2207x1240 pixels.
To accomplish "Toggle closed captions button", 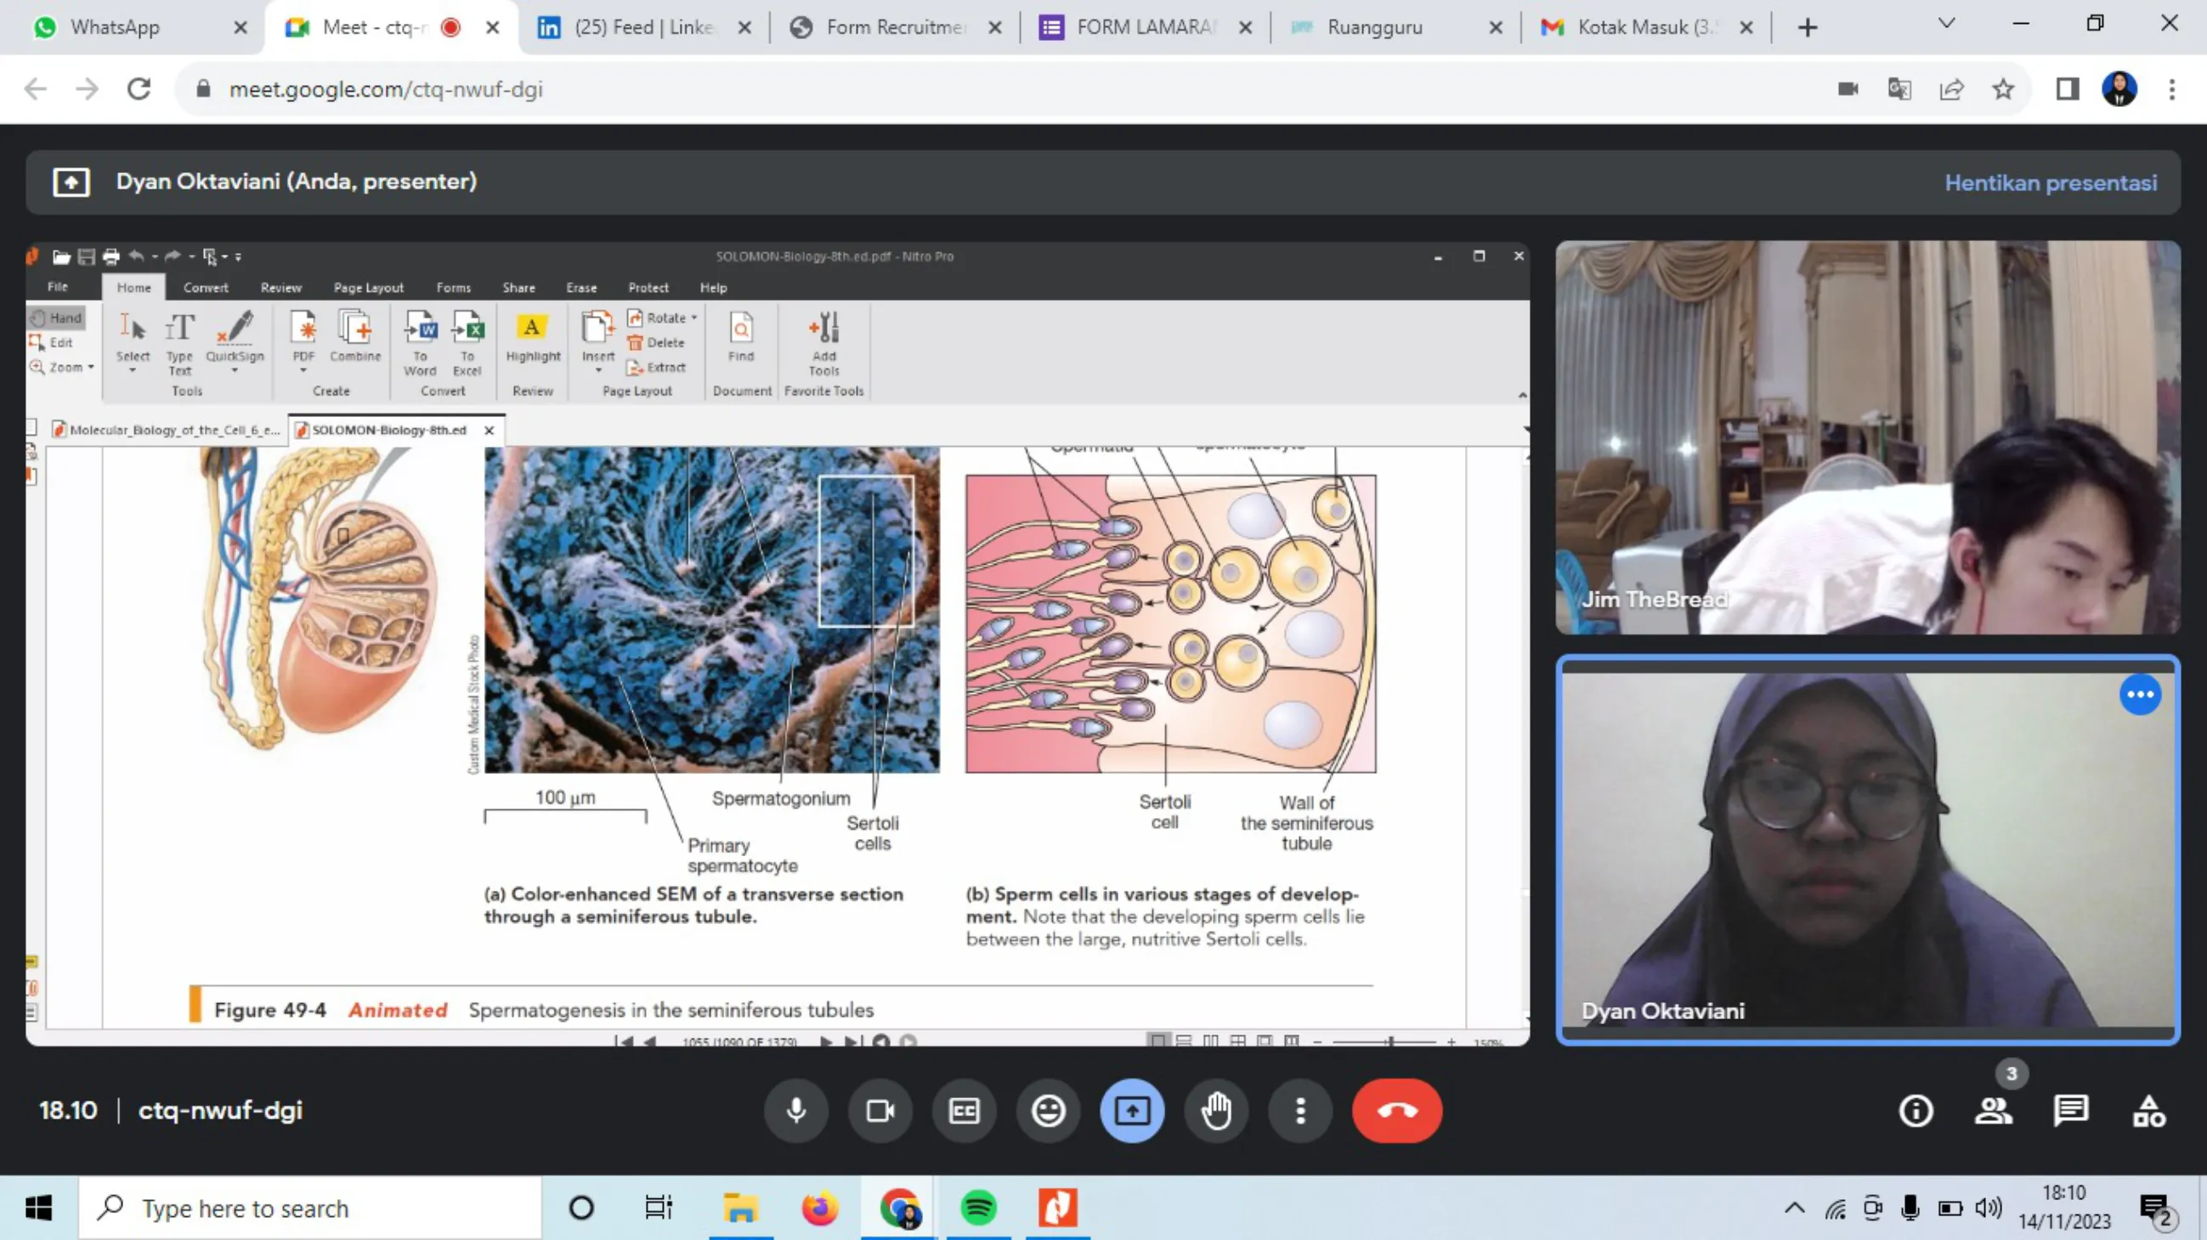I will (x=964, y=1111).
